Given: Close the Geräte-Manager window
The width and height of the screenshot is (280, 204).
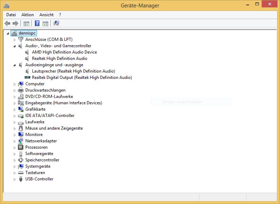Looking at the screenshot, I should click(270, 4).
